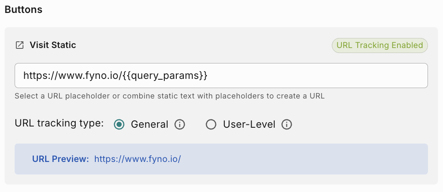Click the General option label text
Image resolution: width=443 pixels, height=192 pixels.
[x=149, y=124]
